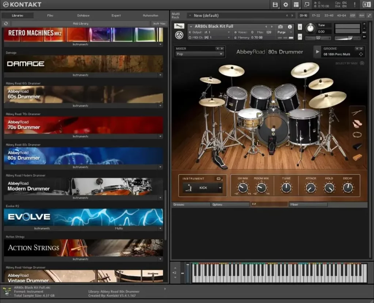This screenshot has height=303, width=374.
Task: Select the drumsticks icon in the right panel
Action: click(x=357, y=112)
